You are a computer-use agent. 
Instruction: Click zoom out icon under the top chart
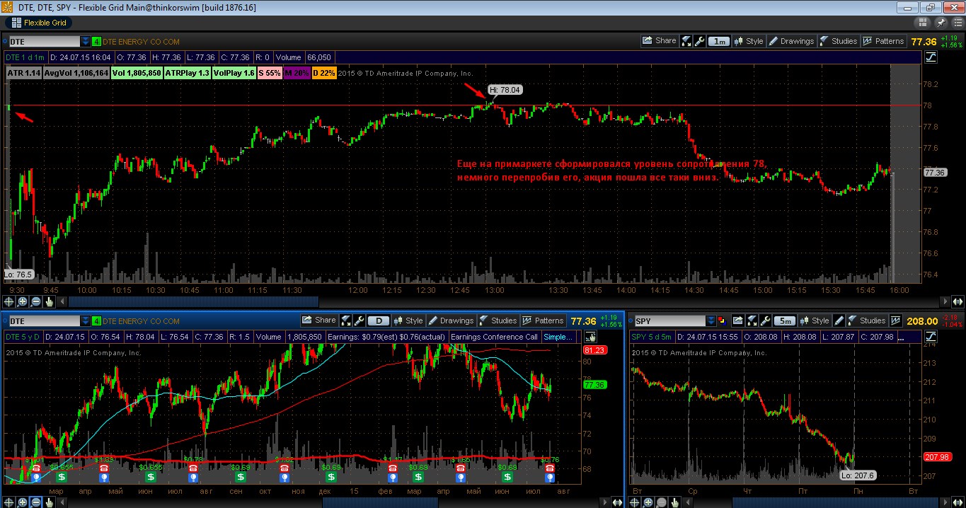[x=36, y=301]
